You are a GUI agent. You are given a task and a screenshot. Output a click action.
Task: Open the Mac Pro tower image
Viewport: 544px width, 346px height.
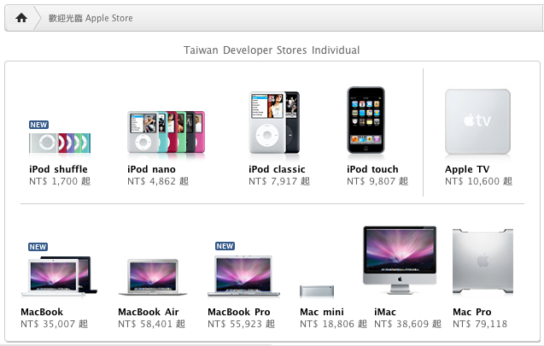[x=483, y=261]
